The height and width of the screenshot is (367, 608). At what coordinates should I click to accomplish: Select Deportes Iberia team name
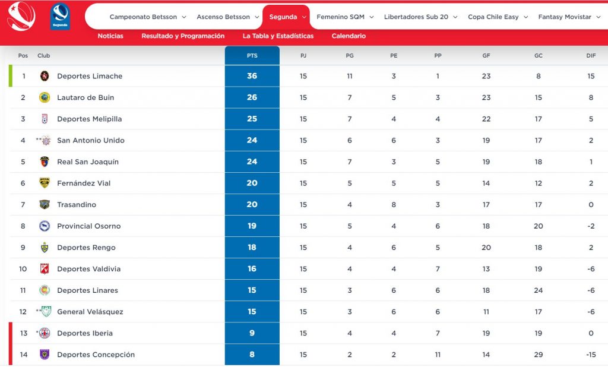coord(85,333)
